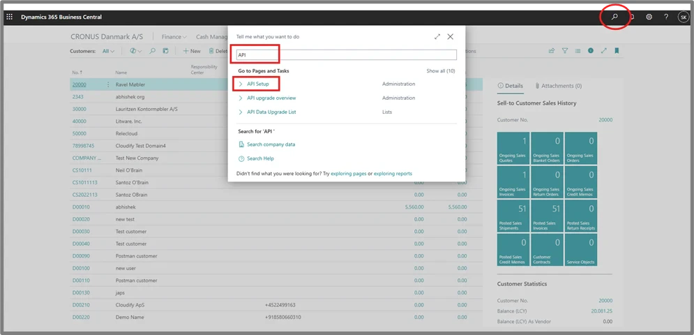Open the list layout options dropdown

pos(135,52)
